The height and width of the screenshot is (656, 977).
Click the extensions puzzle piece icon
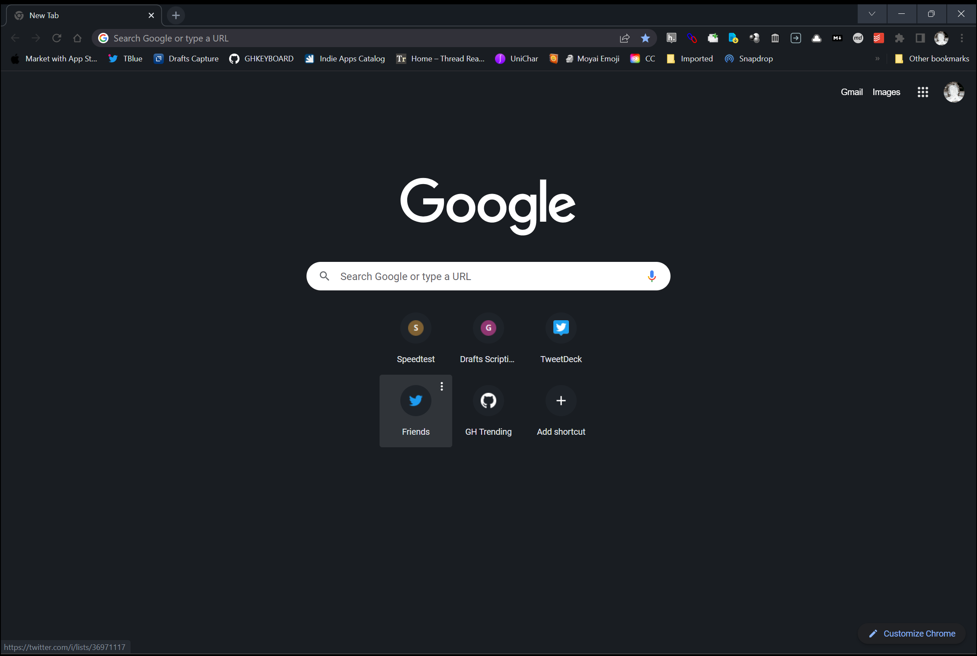click(x=899, y=38)
